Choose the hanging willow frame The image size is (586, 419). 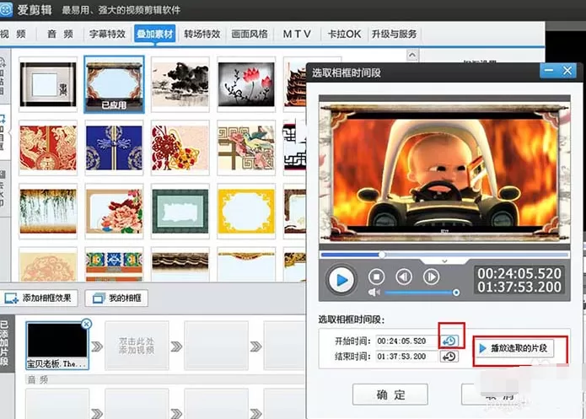pos(48,211)
